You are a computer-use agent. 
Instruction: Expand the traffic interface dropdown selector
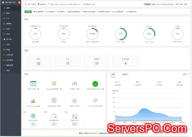coord(186,74)
